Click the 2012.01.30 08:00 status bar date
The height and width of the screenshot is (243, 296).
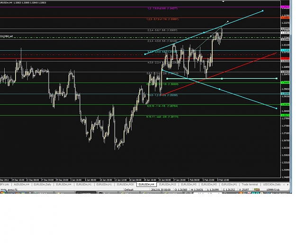161,190
